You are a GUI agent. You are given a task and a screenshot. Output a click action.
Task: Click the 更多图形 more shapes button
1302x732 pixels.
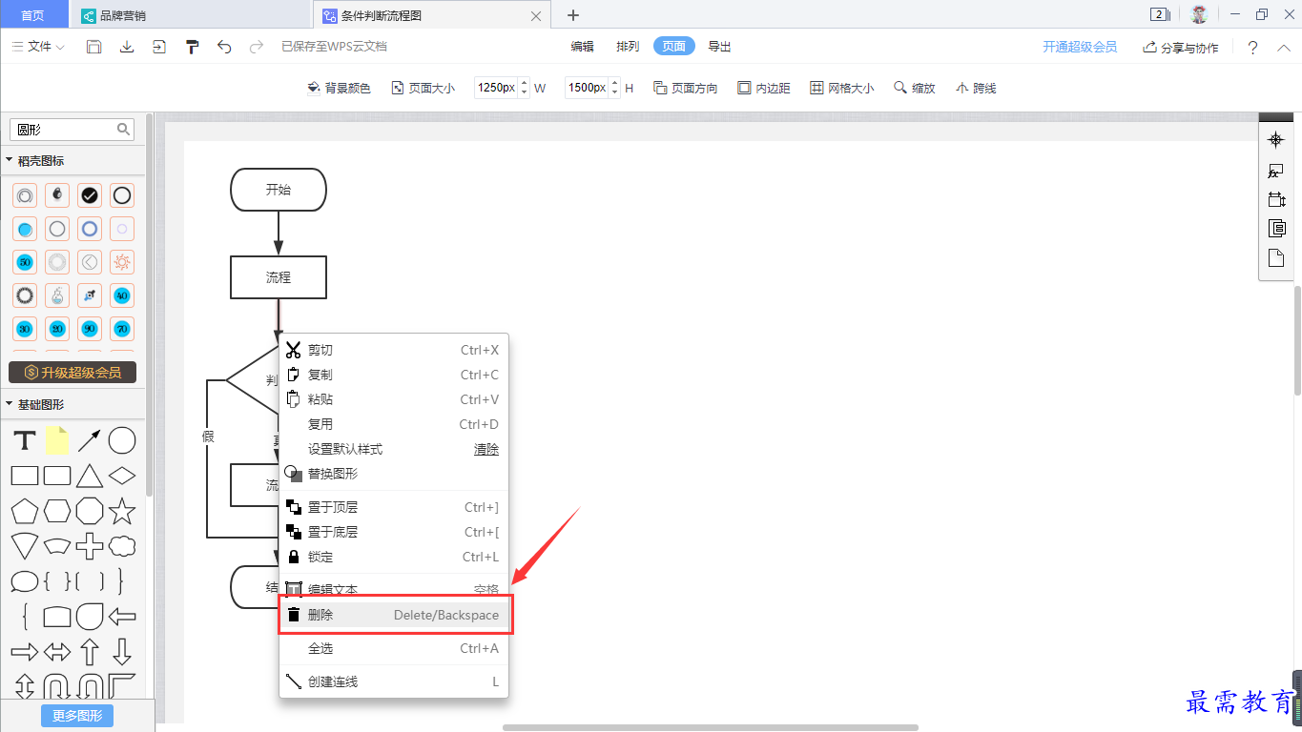77,715
